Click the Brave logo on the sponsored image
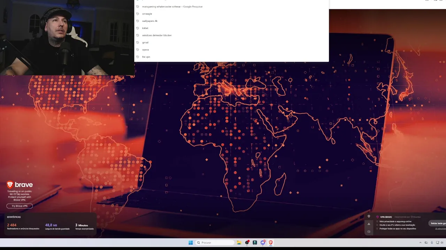Image resolution: width=446 pixels, height=250 pixels. 20,185
